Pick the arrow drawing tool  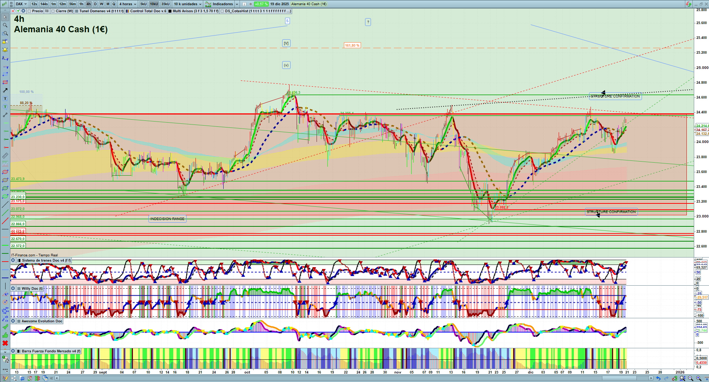click(5, 90)
